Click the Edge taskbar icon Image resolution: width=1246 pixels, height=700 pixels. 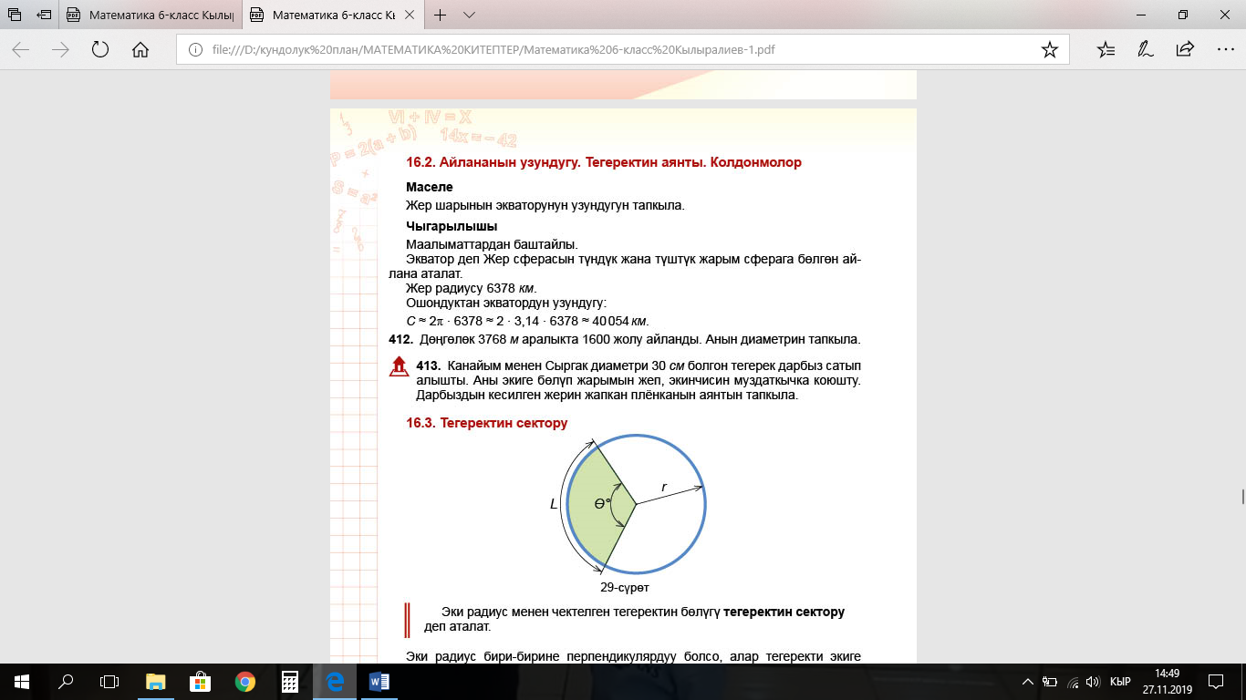click(x=335, y=681)
